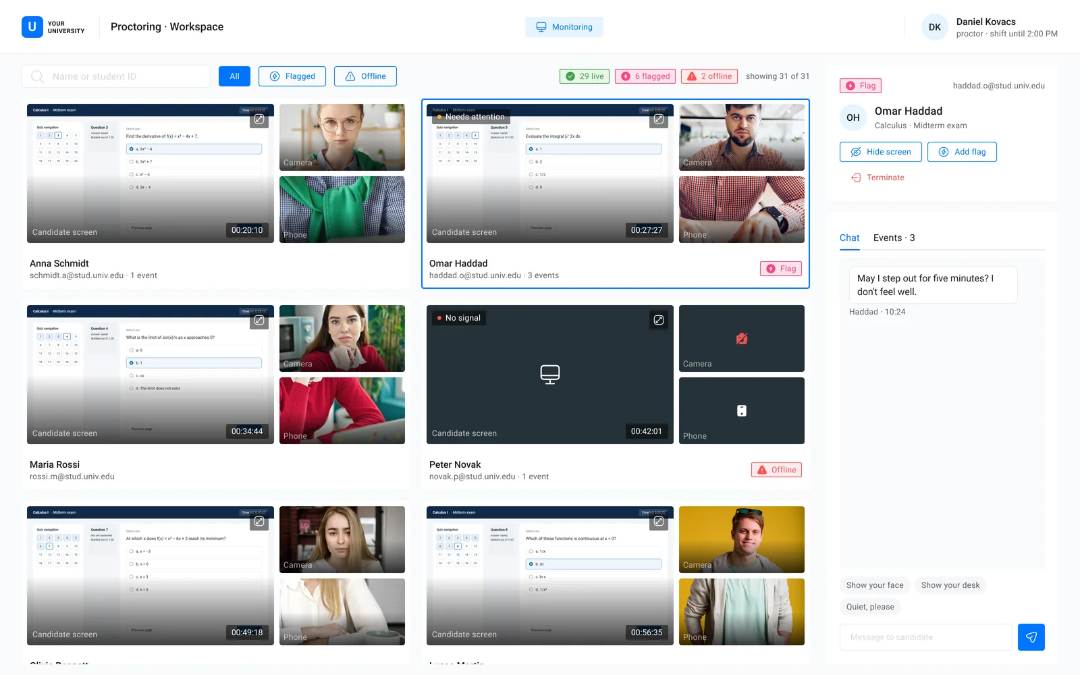
Task: Open Anna Schmidt's phone thumbnail
Action: (342, 209)
